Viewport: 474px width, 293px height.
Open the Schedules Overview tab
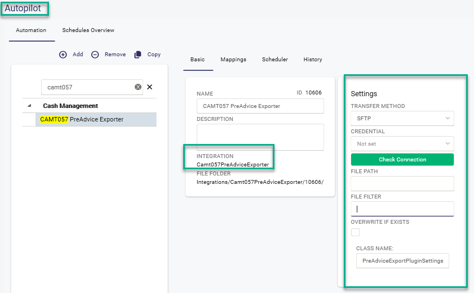88,30
